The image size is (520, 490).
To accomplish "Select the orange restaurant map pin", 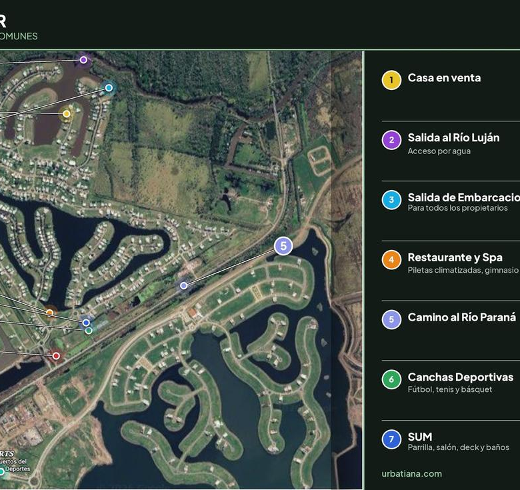I will 50,312.
